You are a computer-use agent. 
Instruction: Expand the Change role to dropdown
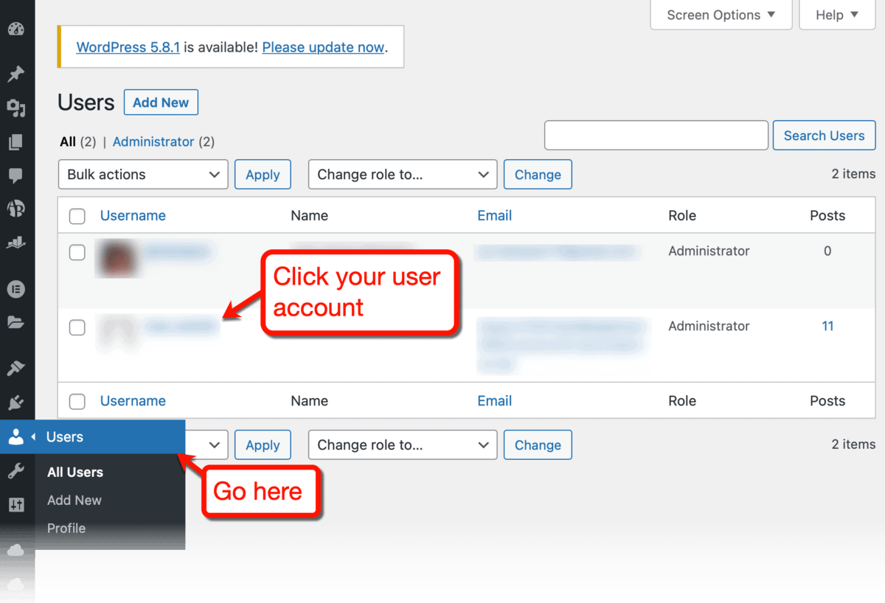pyautogui.click(x=402, y=174)
